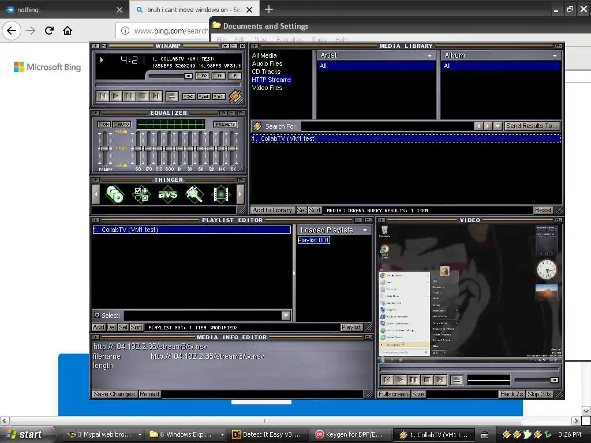Expand Windows Explorer taskbar group
591x443 pixels.
[222, 435]
